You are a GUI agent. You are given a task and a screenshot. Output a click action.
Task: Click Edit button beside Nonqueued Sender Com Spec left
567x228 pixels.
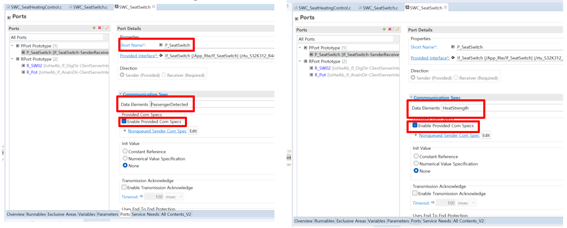[193, 131]
